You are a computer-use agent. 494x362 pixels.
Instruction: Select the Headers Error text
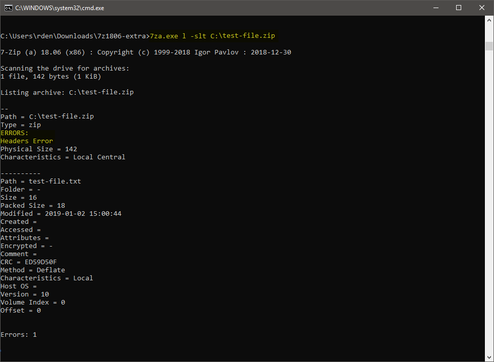[26, 141]
